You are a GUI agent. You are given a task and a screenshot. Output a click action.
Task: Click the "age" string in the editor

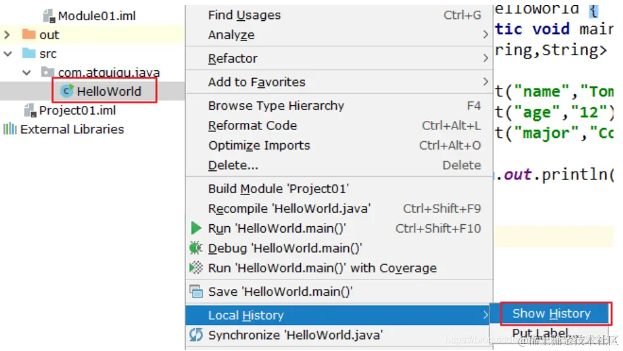point(538,113)
